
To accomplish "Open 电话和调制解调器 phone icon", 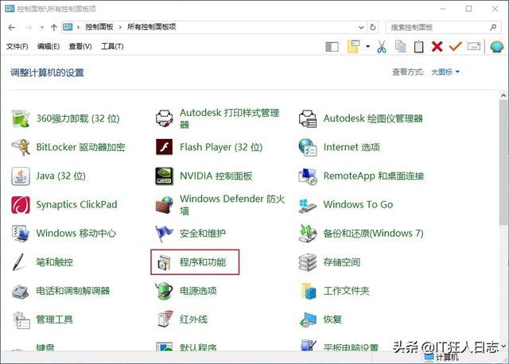I will 21,291.
